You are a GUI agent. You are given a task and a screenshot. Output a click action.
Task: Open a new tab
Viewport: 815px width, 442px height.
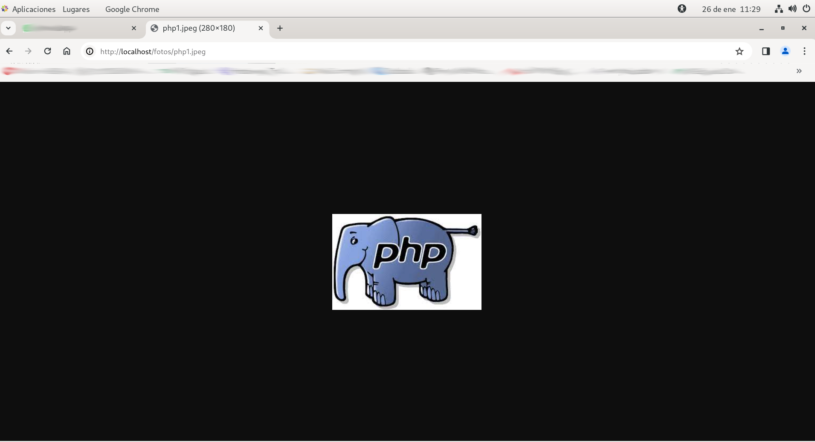tap(280, 28)
